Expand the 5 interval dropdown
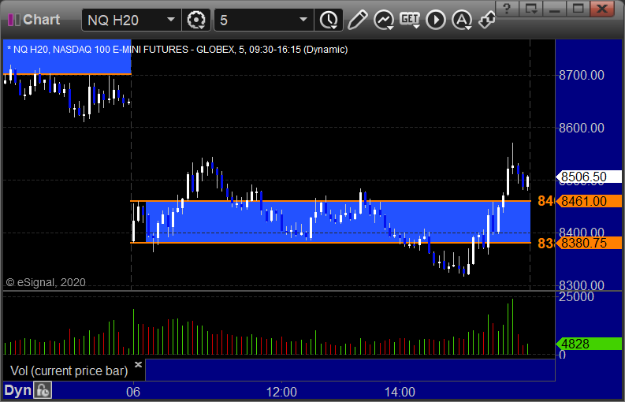 click(303, 20)
